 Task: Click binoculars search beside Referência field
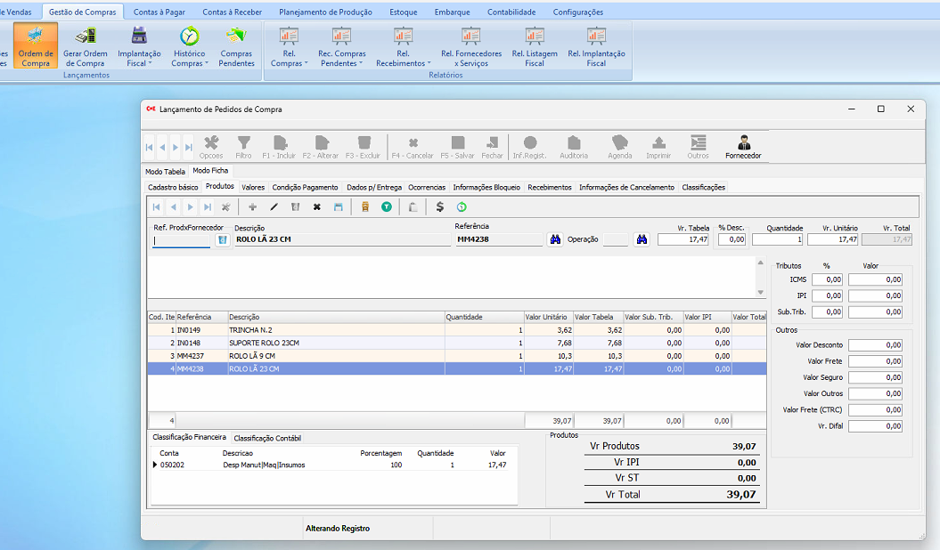tap(556, 239)
